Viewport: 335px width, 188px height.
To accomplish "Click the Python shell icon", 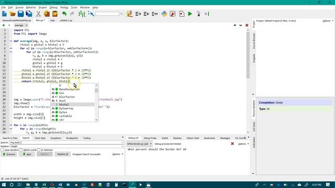I will coord(164,14).
